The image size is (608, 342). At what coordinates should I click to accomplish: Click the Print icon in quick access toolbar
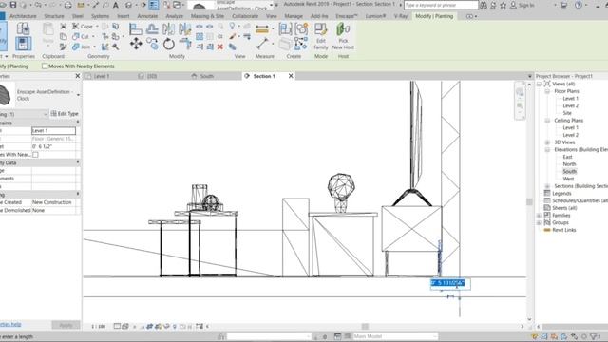click(x=67, y=5)
